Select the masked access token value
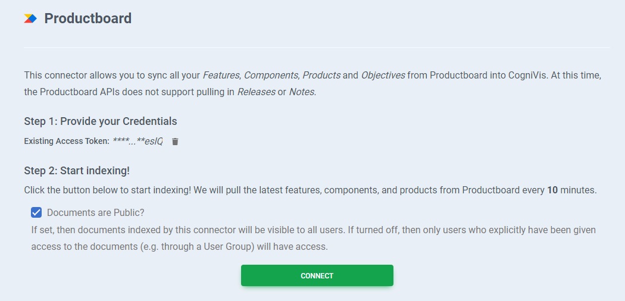 pos(137,142)
